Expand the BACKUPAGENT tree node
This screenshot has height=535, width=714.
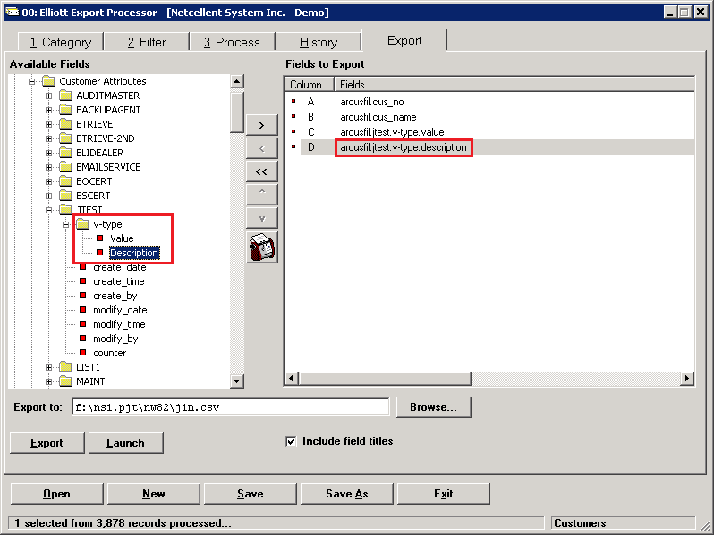48,110
